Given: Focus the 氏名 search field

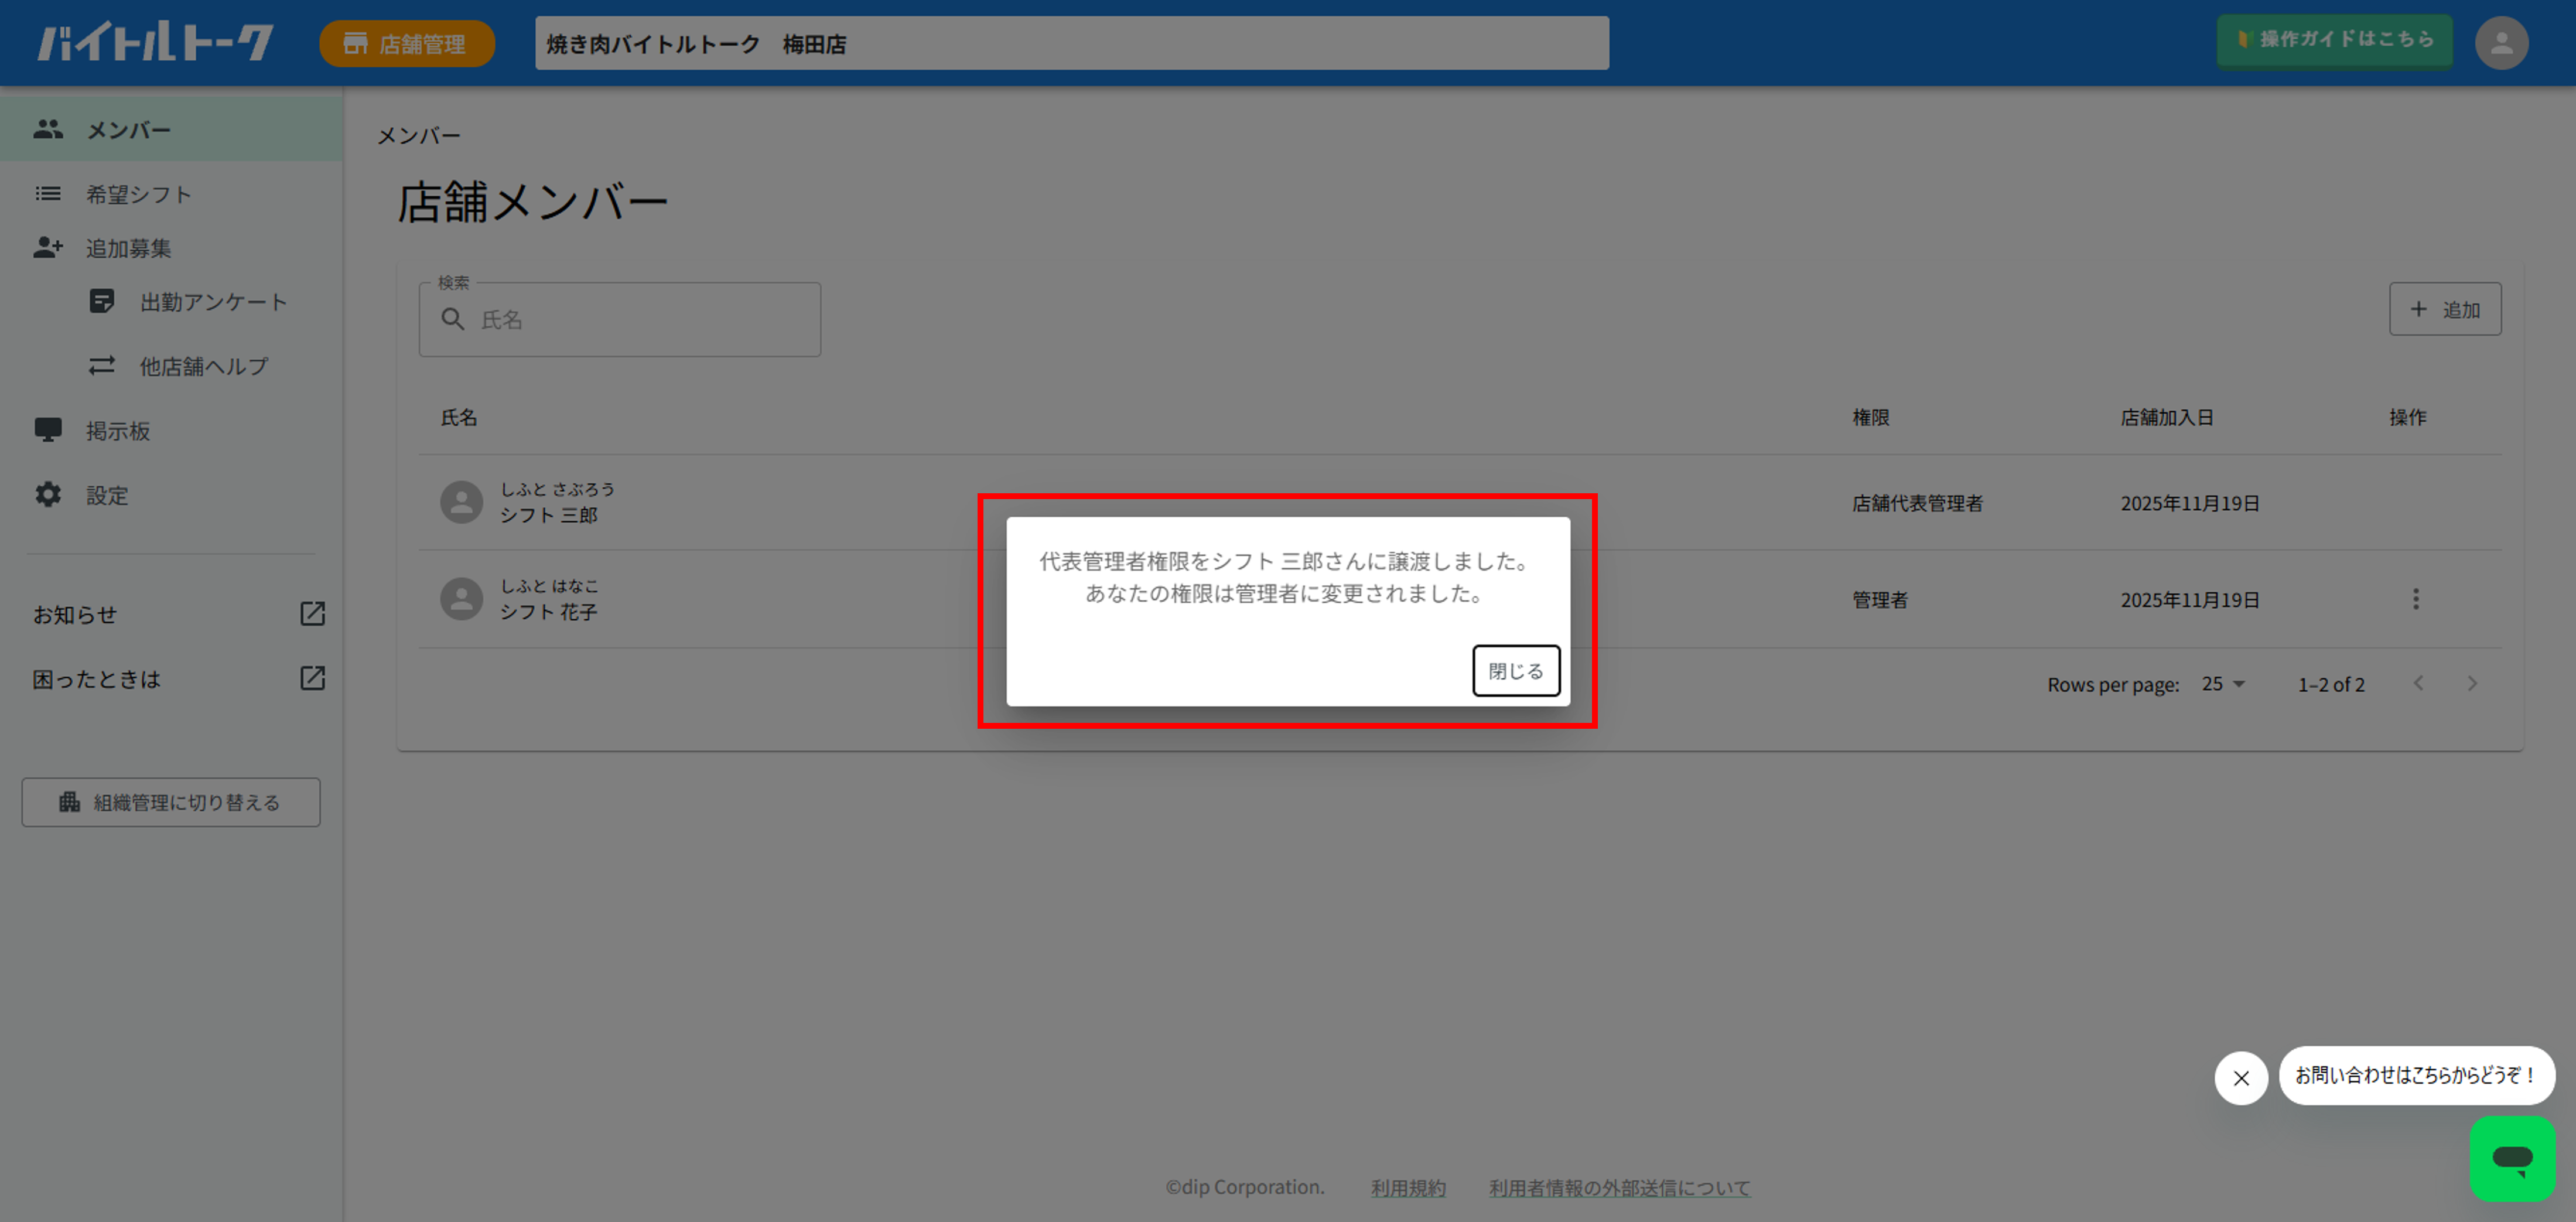Looking at the screenshot, I should 620,319.
